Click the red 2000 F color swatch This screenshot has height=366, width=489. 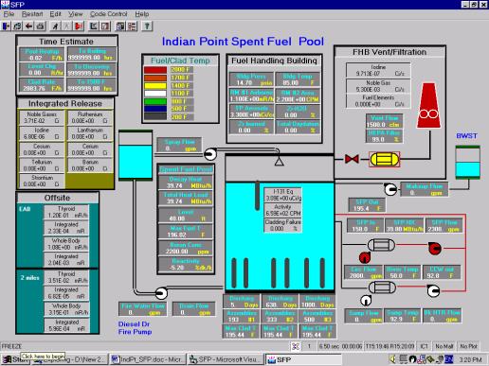(155, 70)
